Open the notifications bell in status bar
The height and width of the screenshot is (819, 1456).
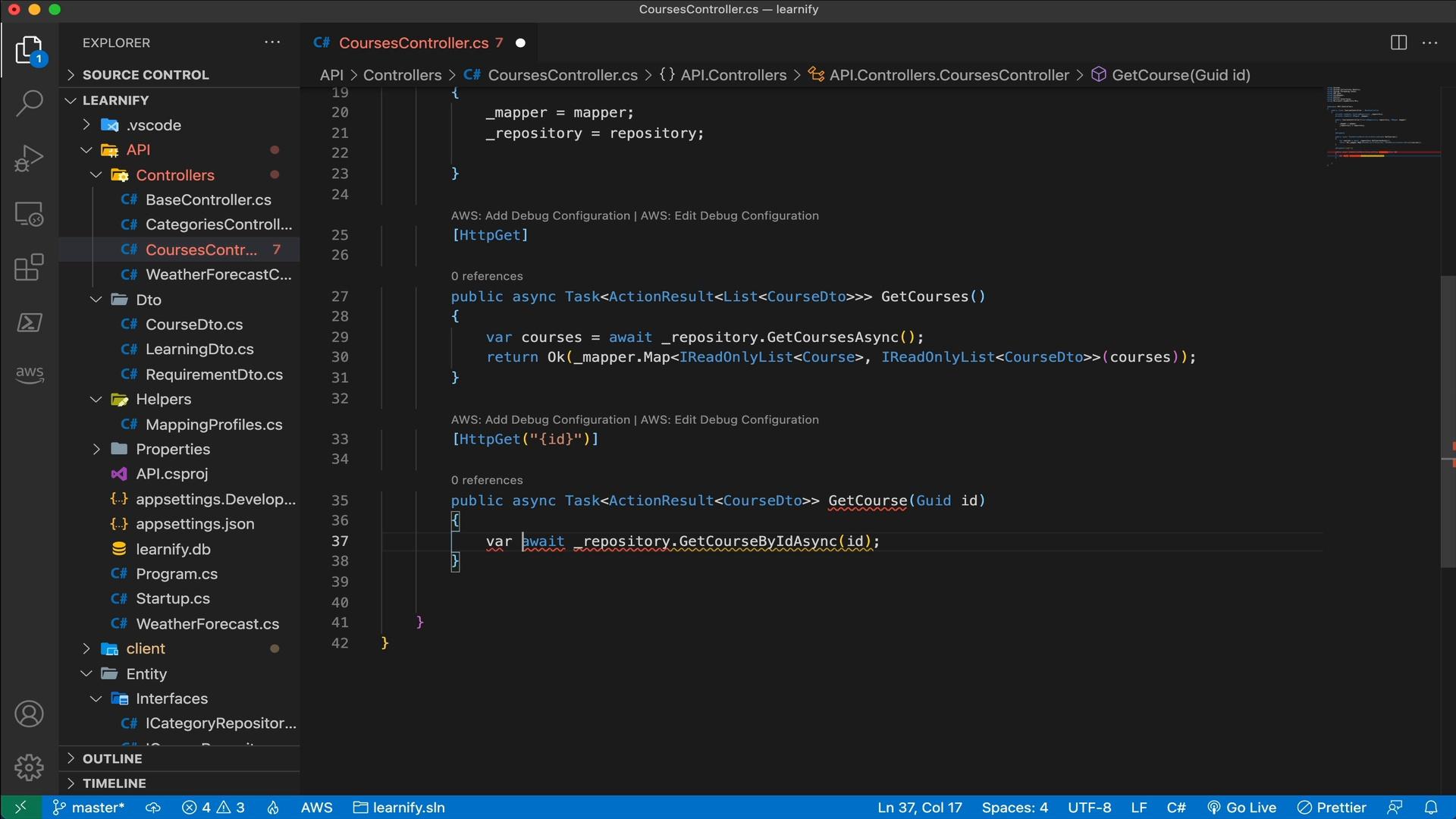coord(1430,808)
